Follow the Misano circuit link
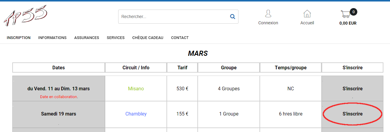 click(x=136, y=88)
